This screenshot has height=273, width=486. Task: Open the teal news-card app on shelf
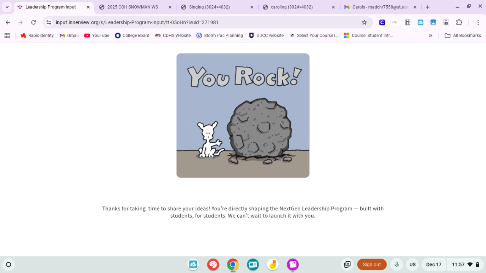click(x=253, y=264)
